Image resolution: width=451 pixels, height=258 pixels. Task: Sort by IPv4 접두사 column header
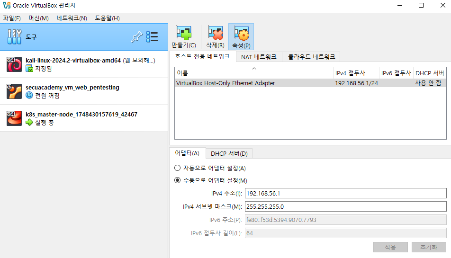click(x=356, y=73)
